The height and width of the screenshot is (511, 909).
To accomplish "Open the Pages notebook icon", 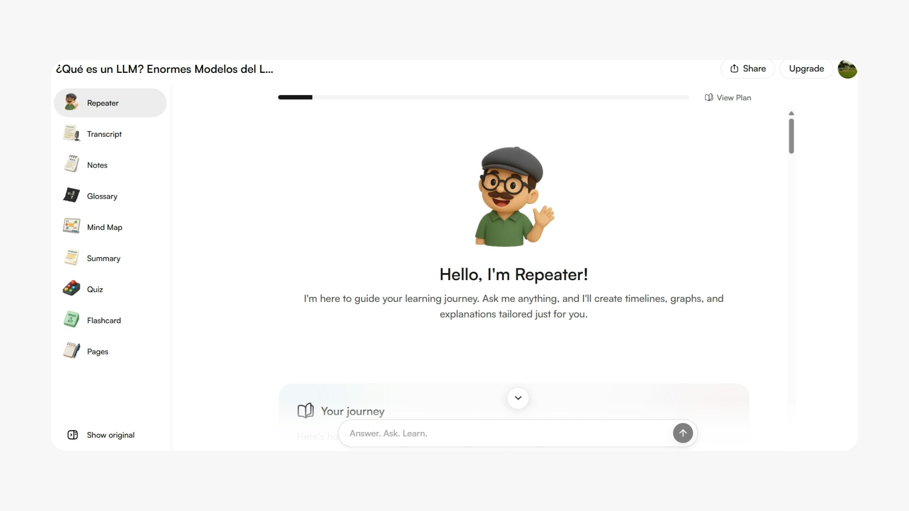I will click(x=71, y=351).
